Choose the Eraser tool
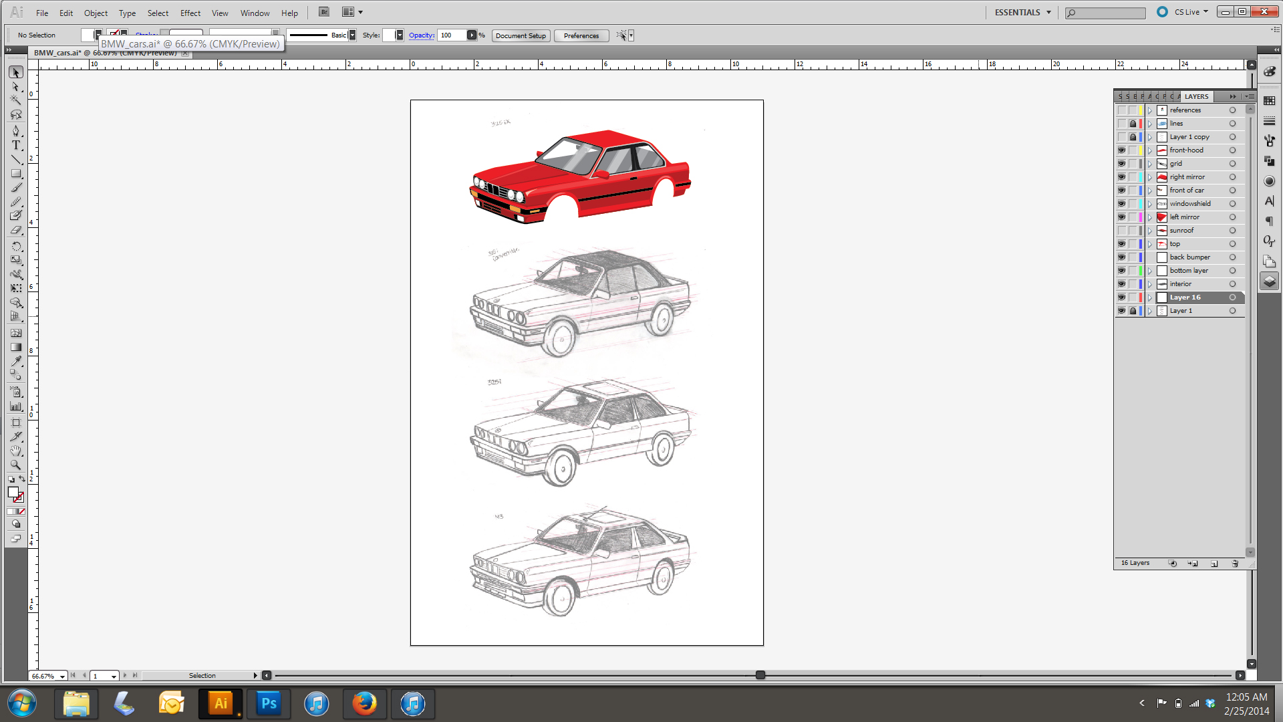 click(x=16, y=231)
